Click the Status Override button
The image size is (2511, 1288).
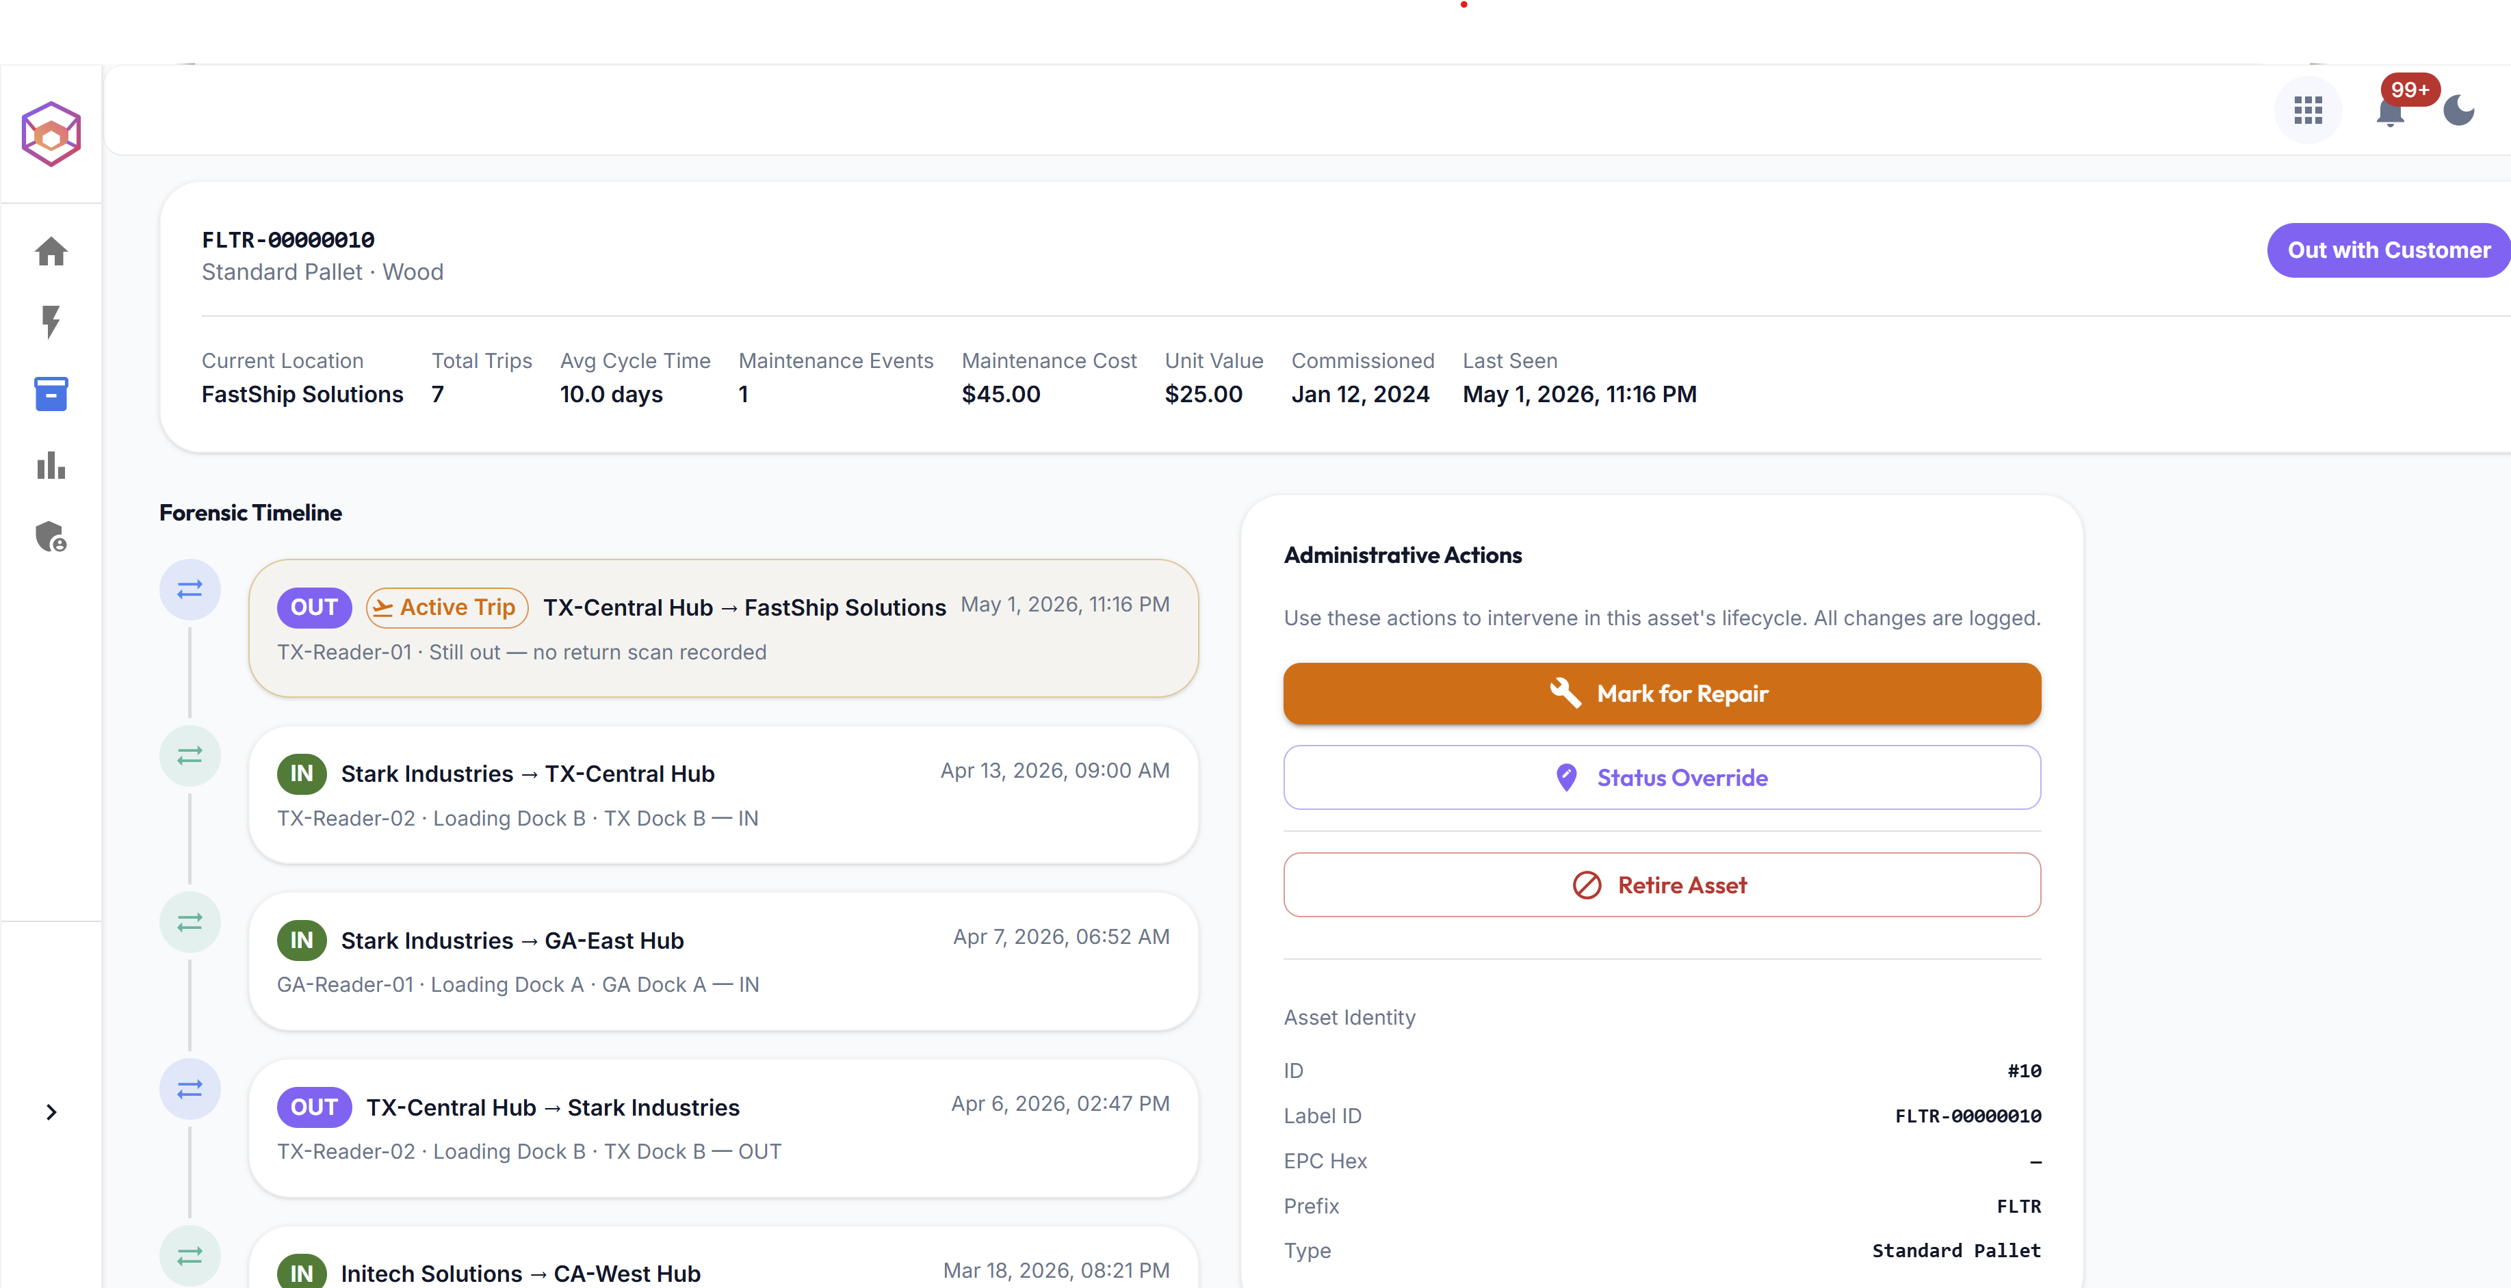point(1662,778)
